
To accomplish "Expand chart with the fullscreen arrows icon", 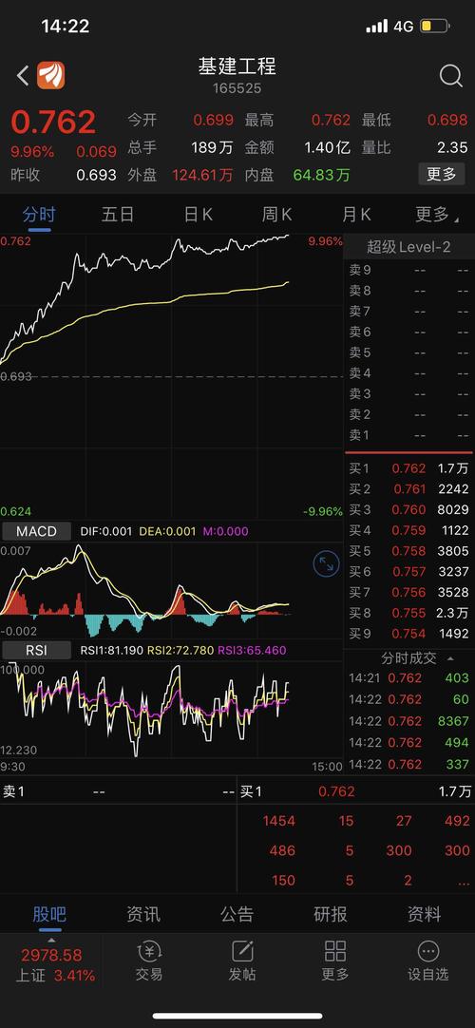I will click(x=326, y=563).
